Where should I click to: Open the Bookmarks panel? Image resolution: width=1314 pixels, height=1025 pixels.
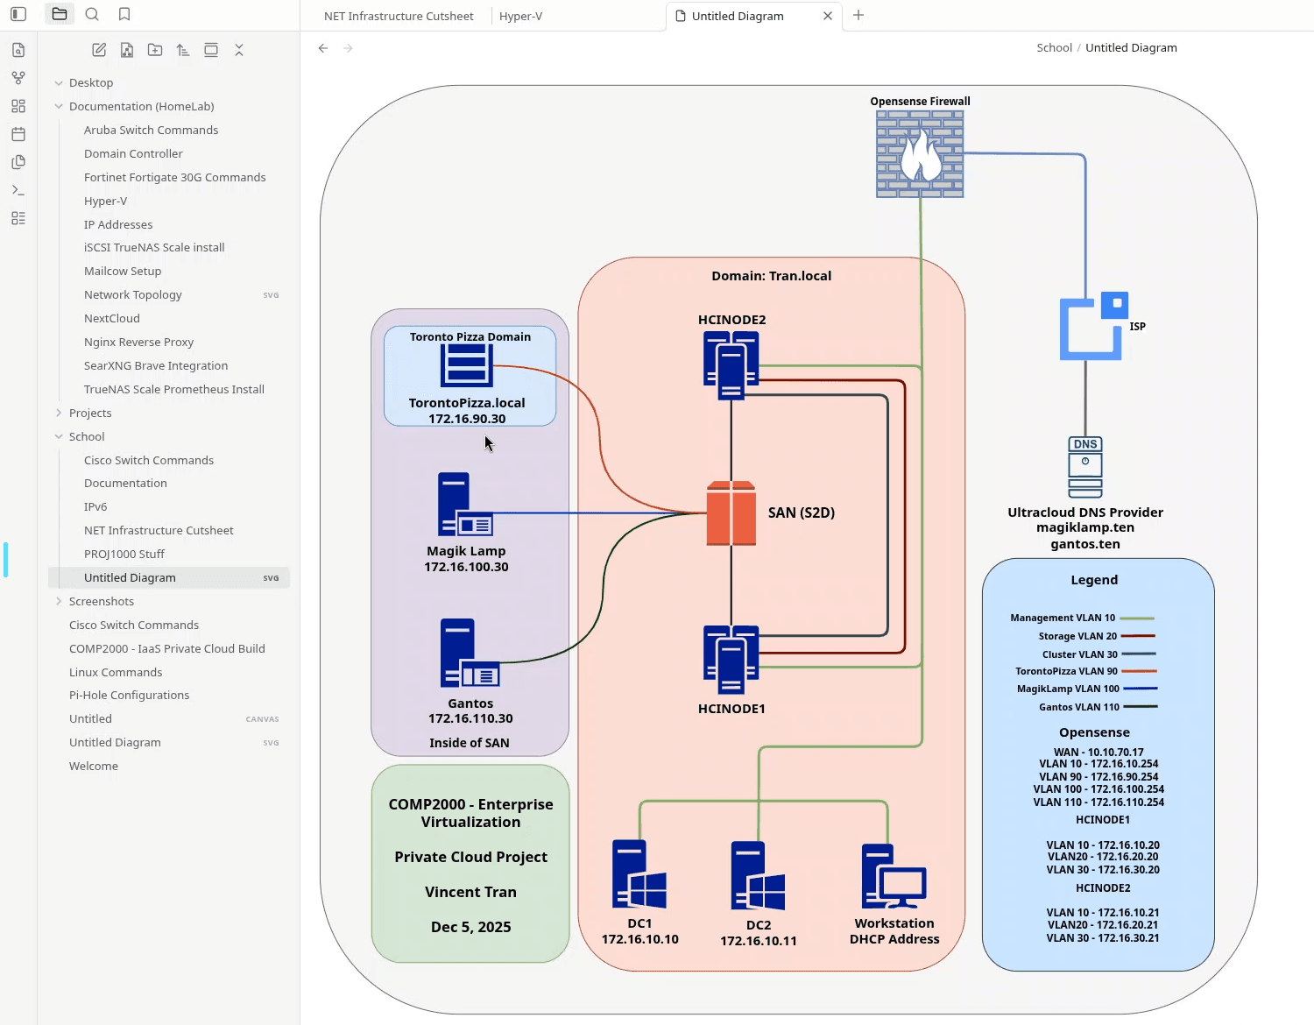(x=124, y=14)
